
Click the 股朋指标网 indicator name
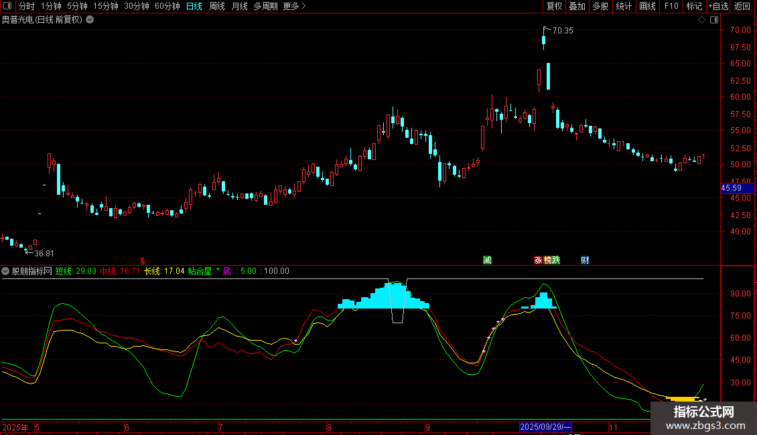point(32,271)
